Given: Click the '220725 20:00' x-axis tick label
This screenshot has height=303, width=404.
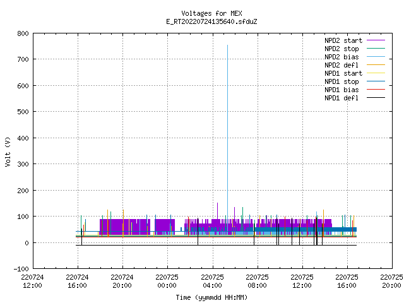Looking at the screenshot, I should (391, 282).
